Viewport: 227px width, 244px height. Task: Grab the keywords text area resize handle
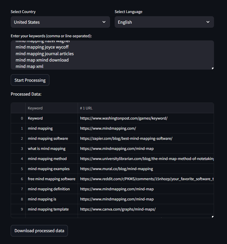coord(213,68)
